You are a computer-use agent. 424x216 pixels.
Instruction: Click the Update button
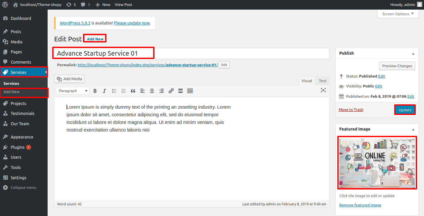[x=405, y=110]
